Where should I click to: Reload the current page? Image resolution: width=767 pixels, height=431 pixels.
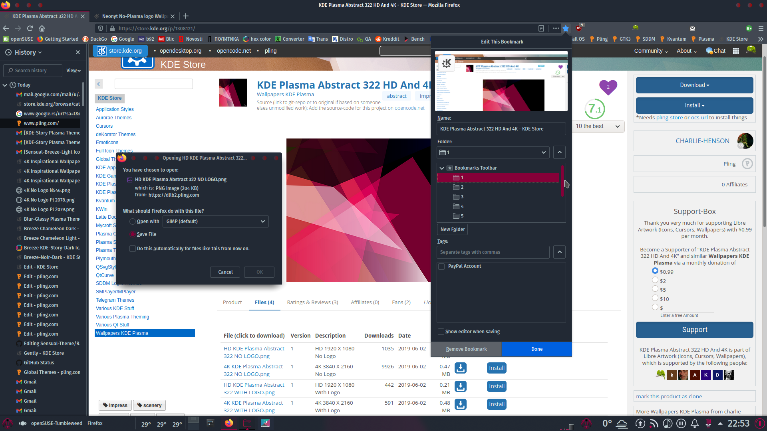coord(30,28)
